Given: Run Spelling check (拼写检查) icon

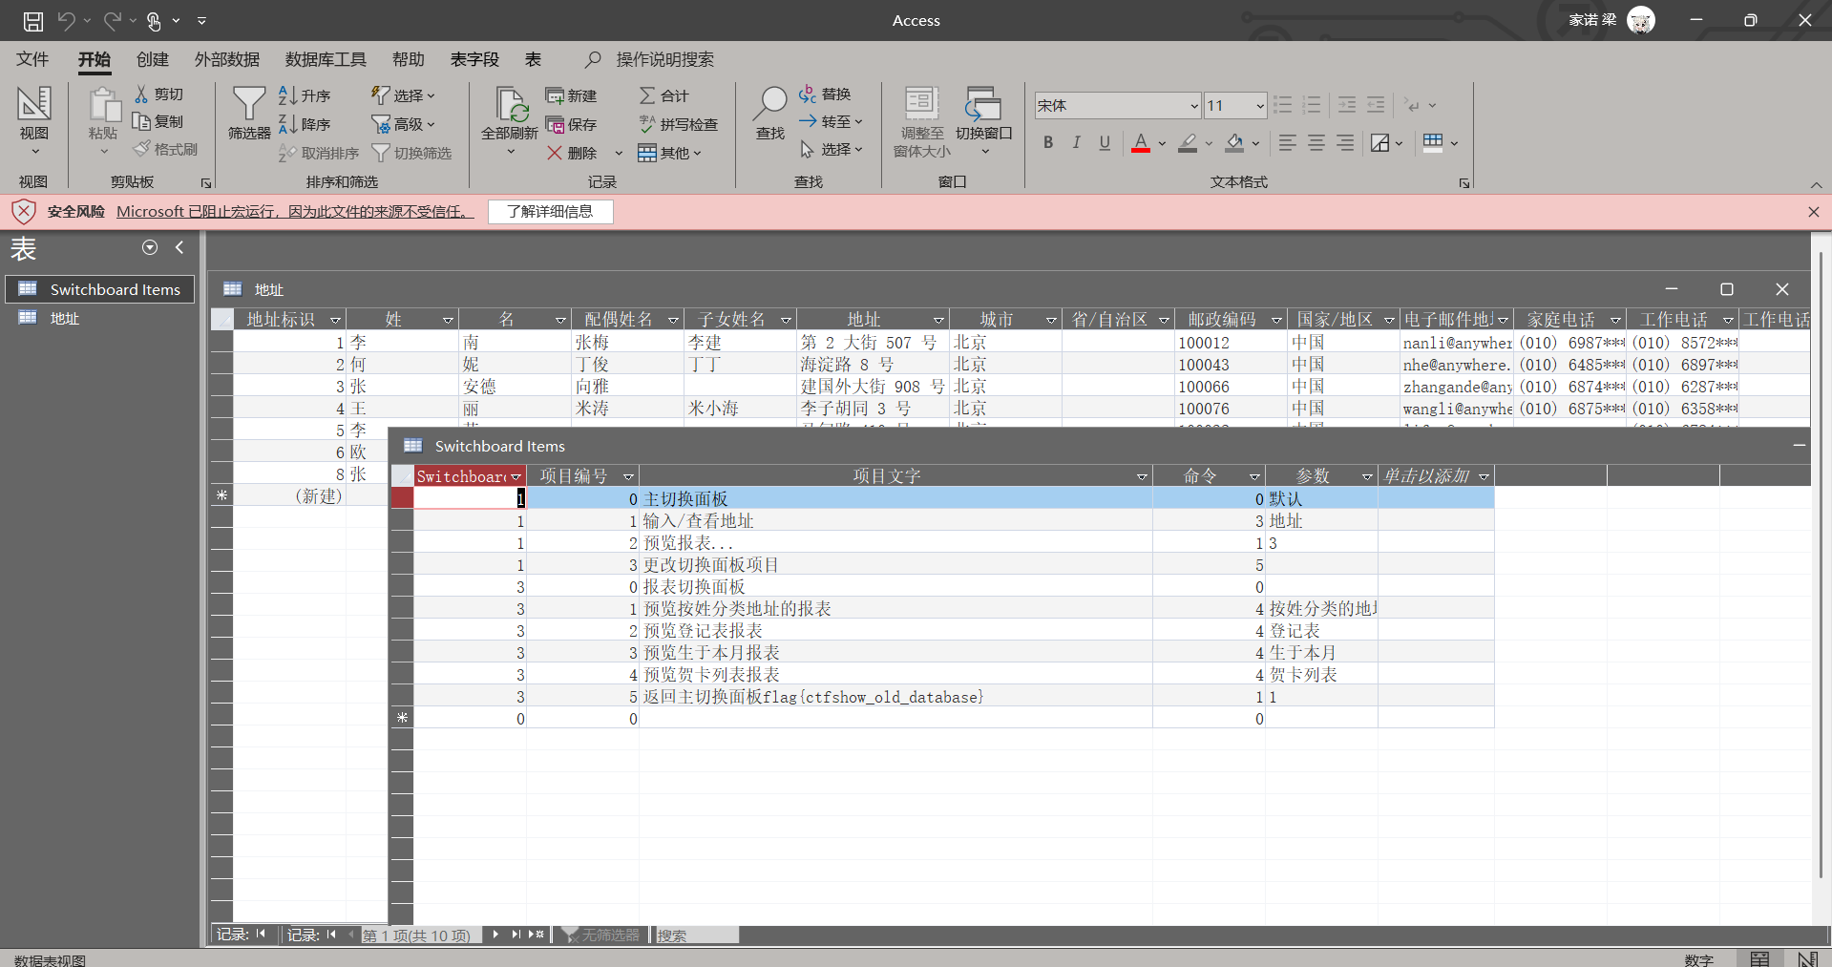Looking at the screenshot, I should pos(647,124).
